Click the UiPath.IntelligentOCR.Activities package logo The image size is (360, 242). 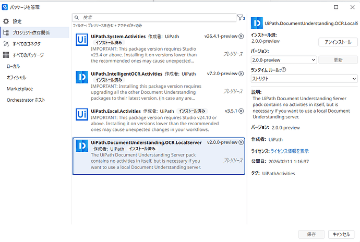point(82,77)
